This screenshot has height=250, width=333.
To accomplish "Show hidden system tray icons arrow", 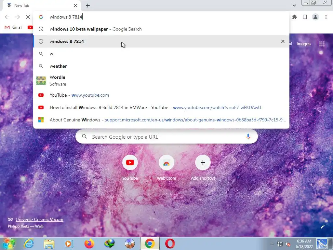I will (x=272, y=244).
